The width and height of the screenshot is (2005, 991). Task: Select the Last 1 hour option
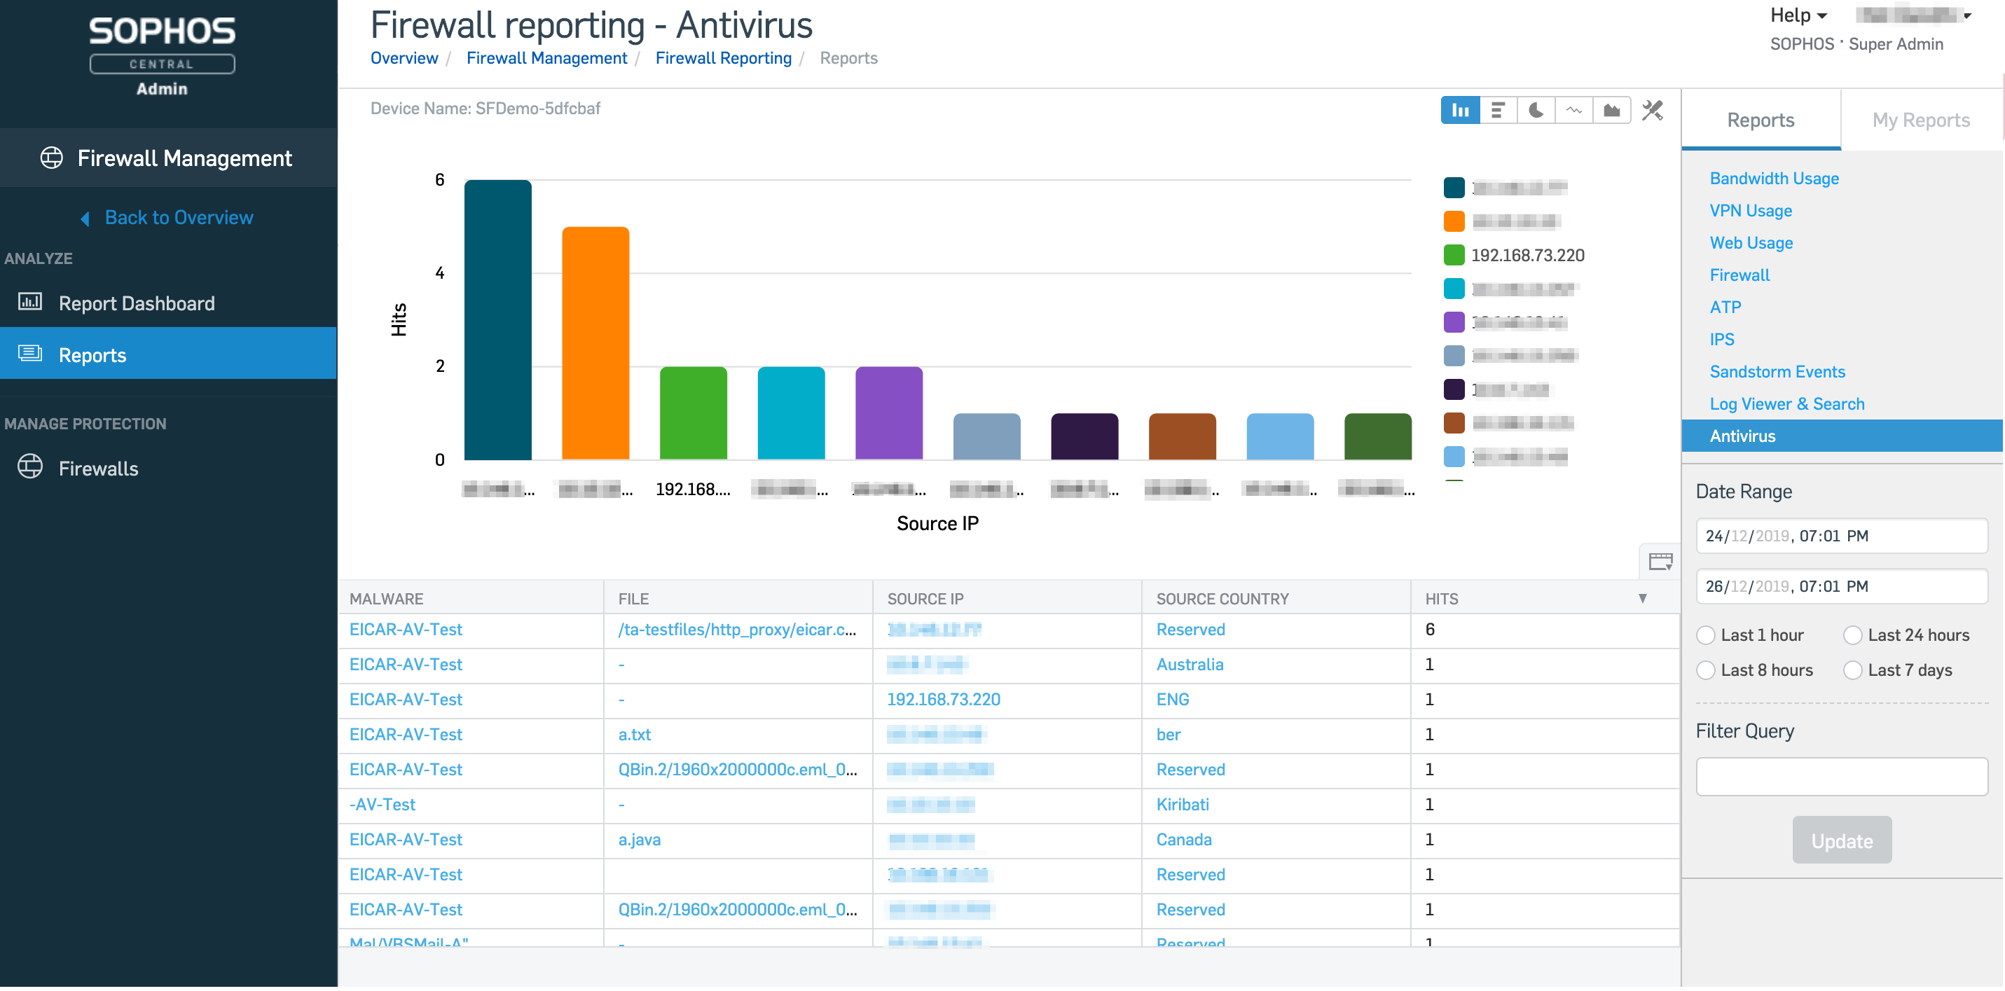point(1705,635)
